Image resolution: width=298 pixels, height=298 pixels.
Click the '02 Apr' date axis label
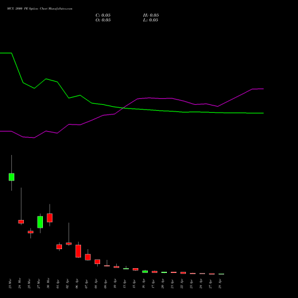point(67,284)
